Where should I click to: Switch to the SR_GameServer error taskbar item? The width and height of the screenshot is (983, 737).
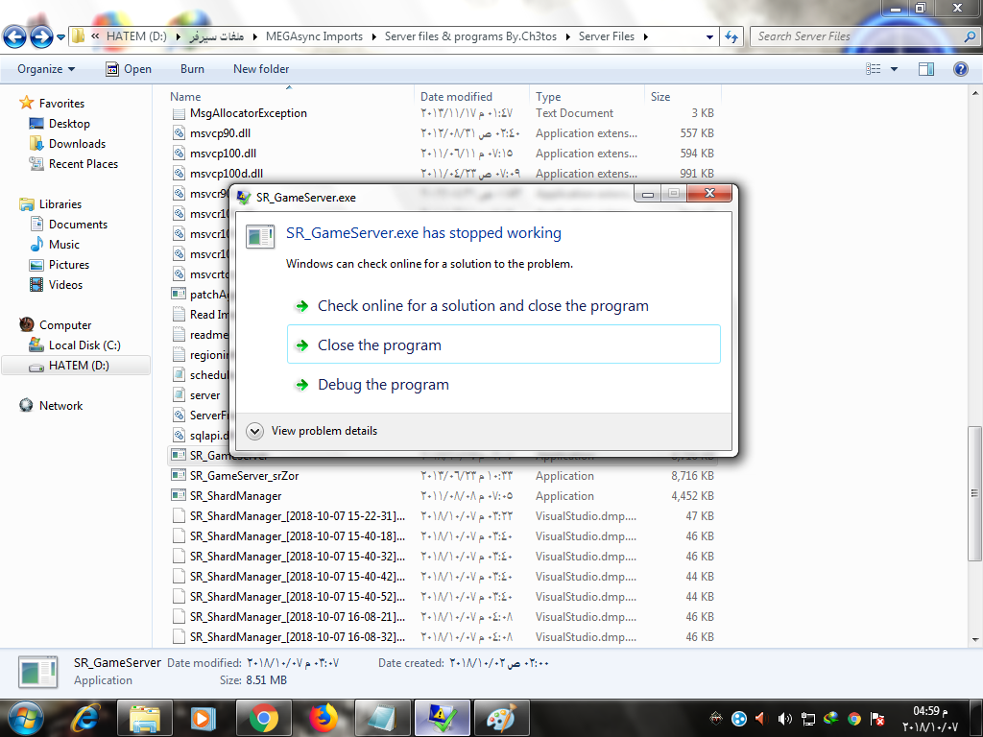(442, 718)
